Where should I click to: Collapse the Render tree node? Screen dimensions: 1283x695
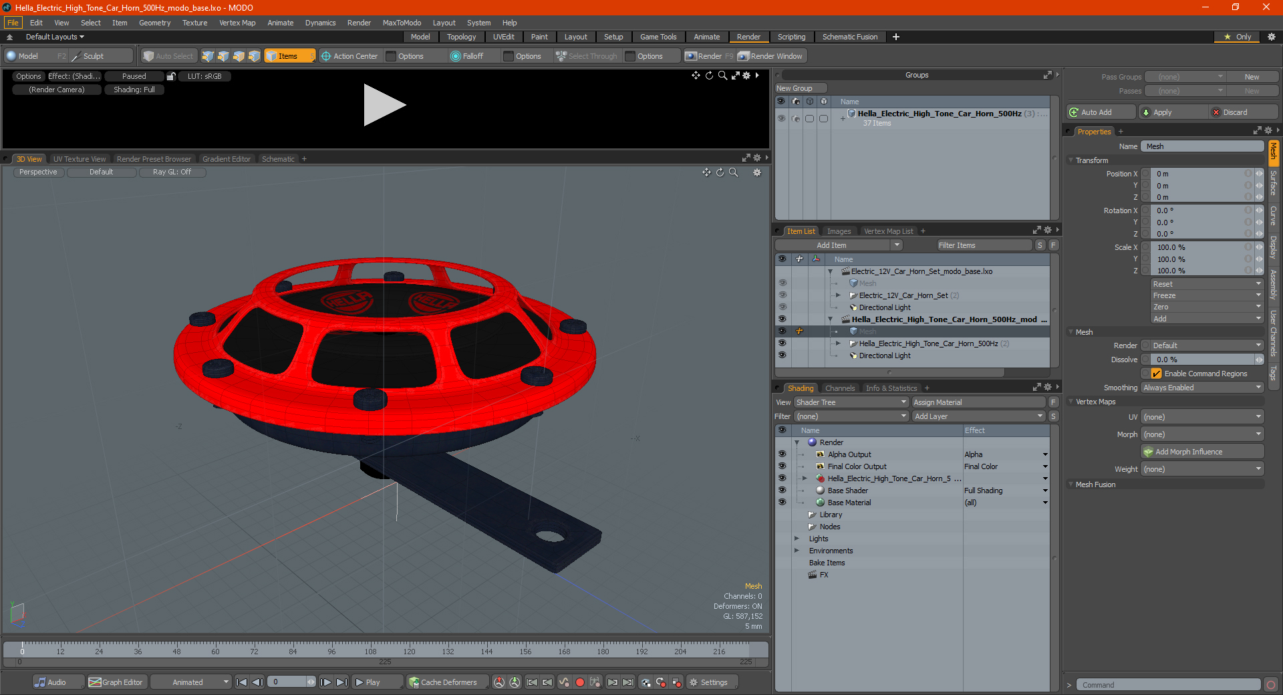click(797, 442)
